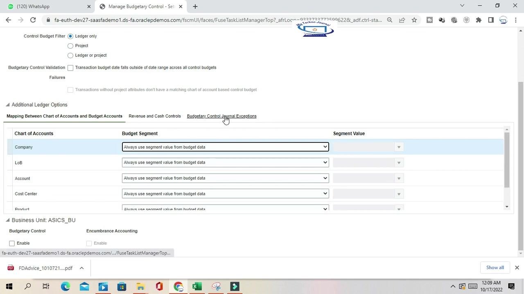524x294 pixels.
Task: Open the Cost Center budget segment dropdown
Action: pos(225,194)
